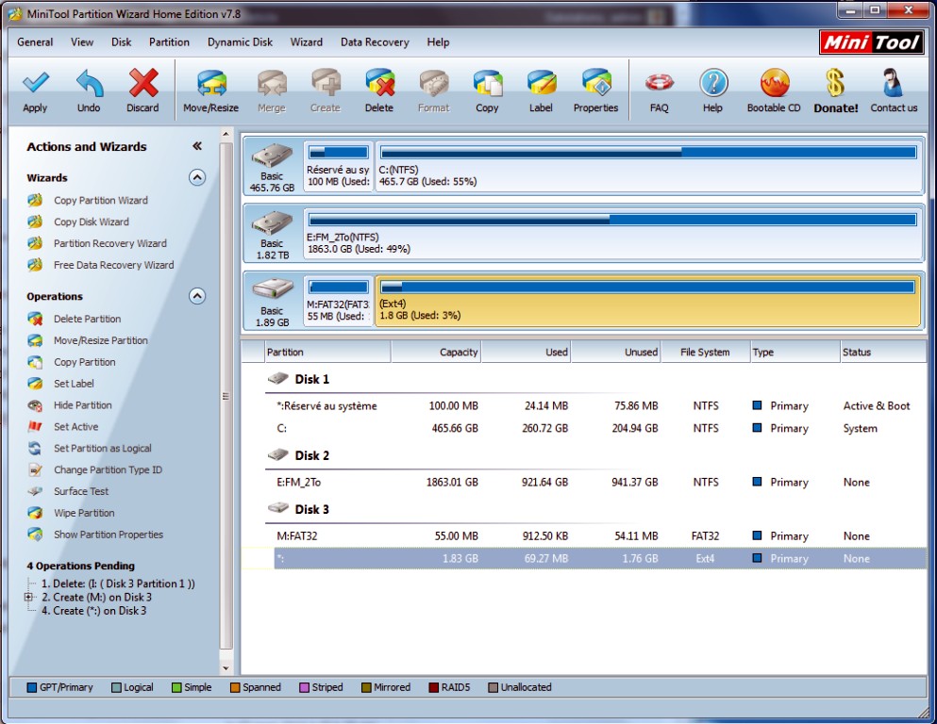Open the General menu
Screen dimensions: 937x724
click(x=35, y=42)
